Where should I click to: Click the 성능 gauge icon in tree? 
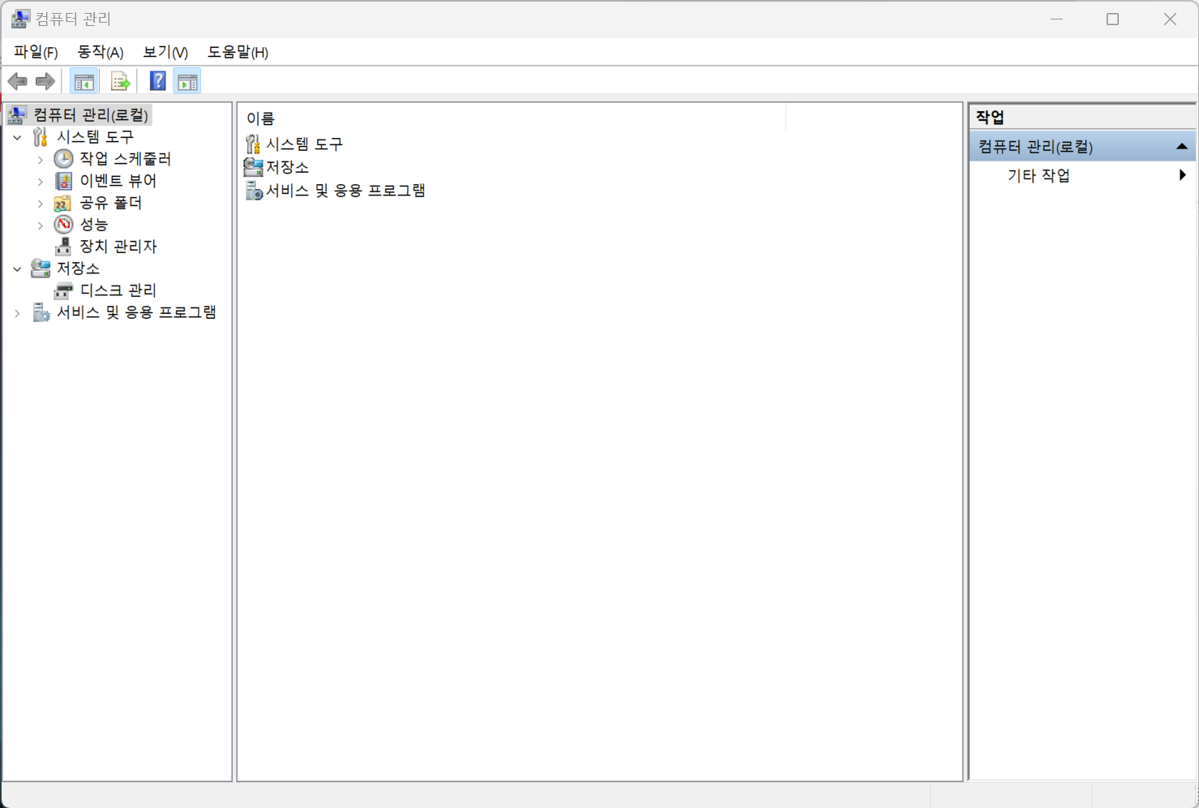[x=63, y=225]
